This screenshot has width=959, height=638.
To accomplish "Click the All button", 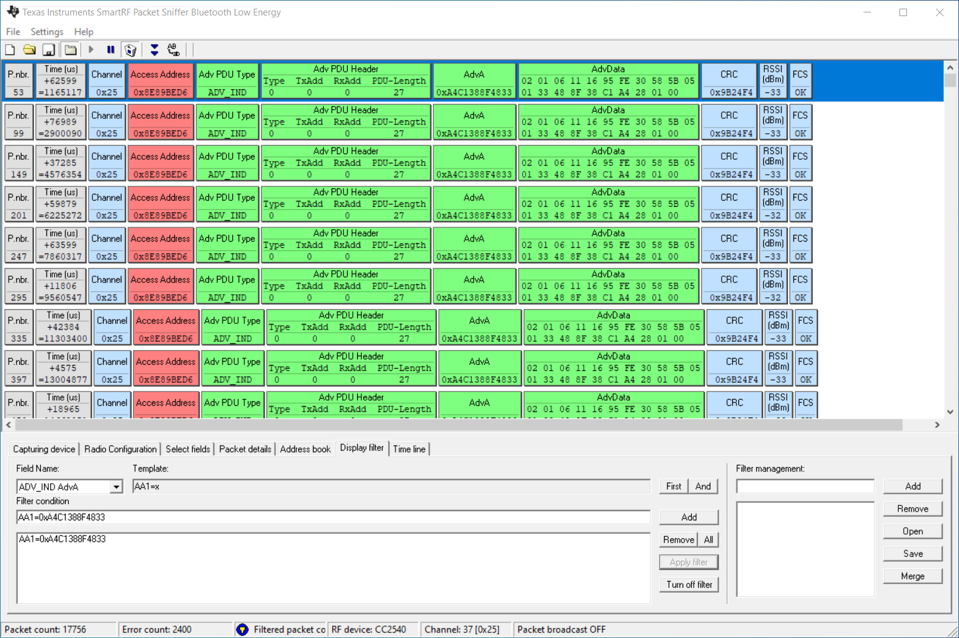I will point(709,540).
